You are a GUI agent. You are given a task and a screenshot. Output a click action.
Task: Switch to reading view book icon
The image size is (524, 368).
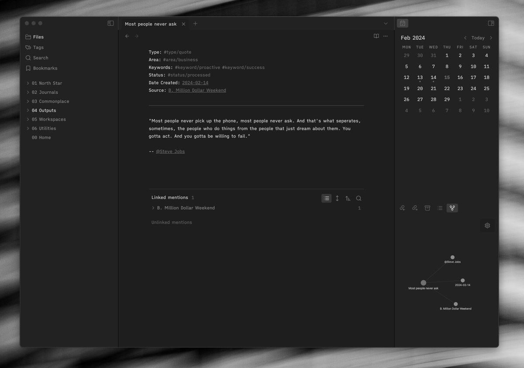pos(376,36)
